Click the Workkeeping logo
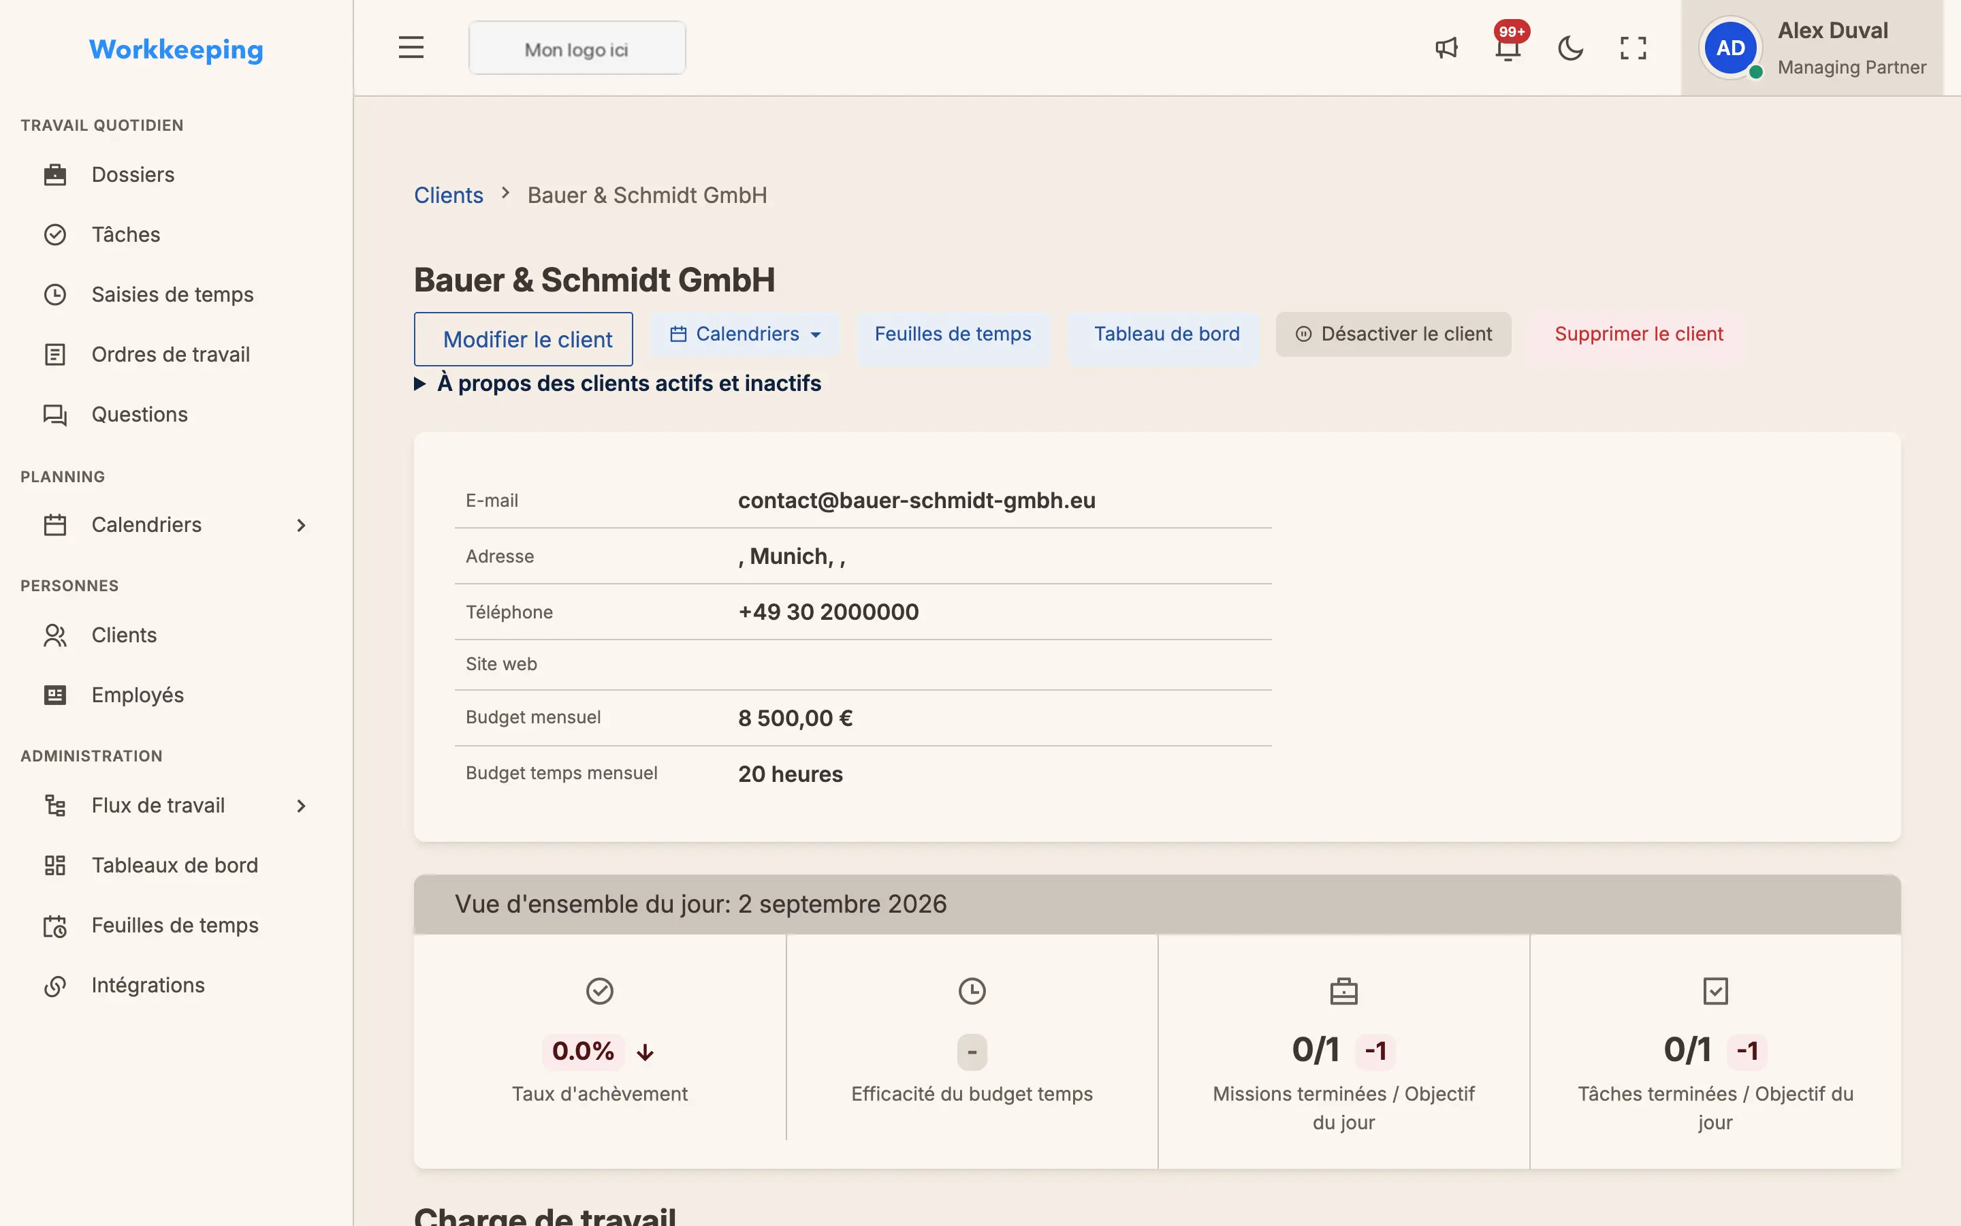Image resolution: width=1961 pixels, height=1226 pixels. [x=176, y=50]
